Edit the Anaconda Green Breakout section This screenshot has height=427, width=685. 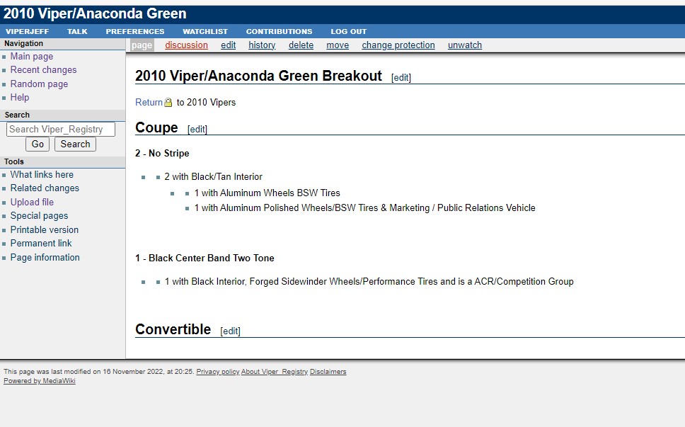[401, 78]
